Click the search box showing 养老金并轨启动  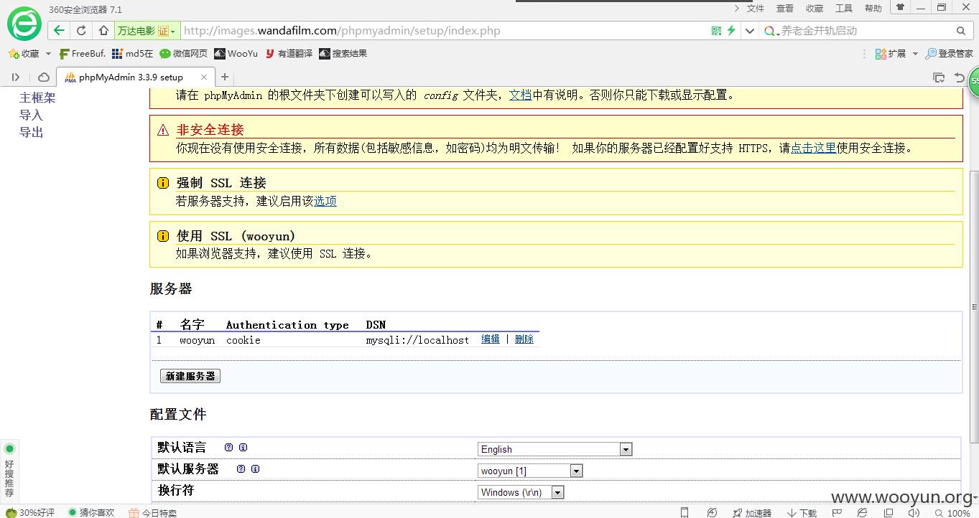click(x=866, y=31)
